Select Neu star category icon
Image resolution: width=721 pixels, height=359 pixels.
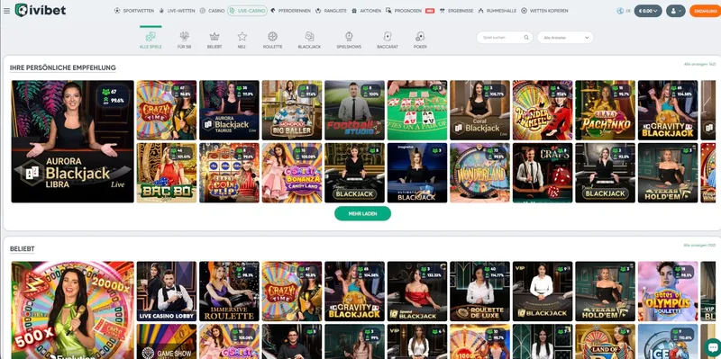click(242, 40)
